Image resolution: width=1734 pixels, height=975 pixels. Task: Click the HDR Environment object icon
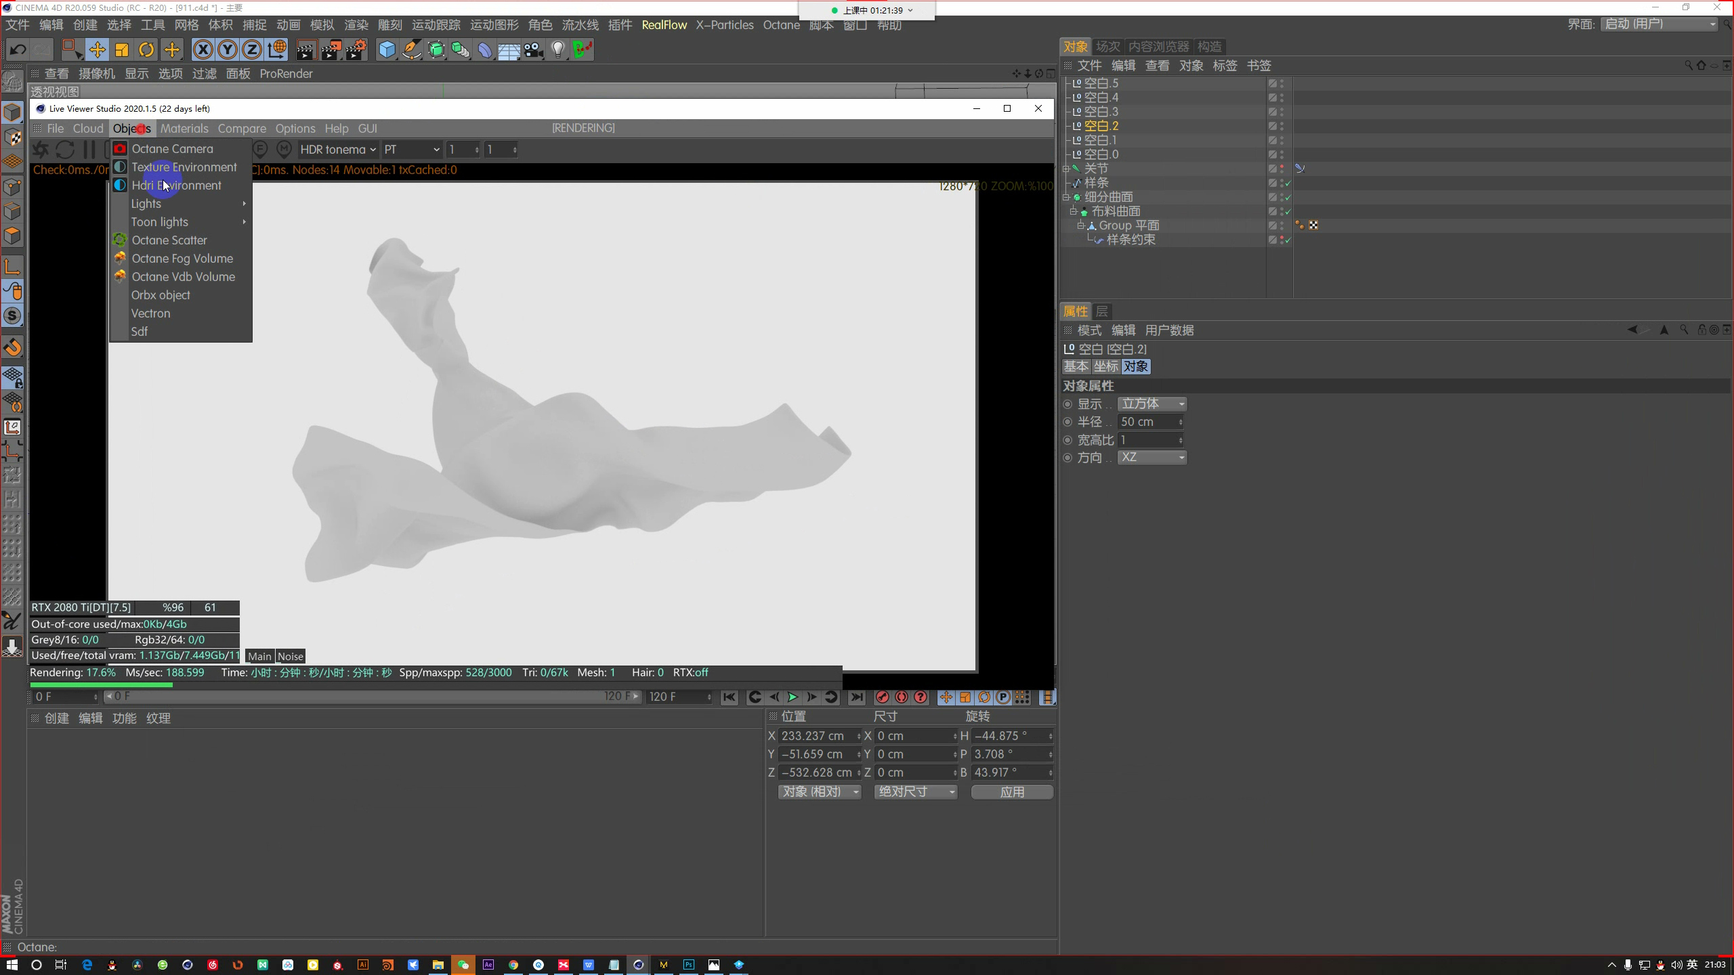click(x=119, y=185)
